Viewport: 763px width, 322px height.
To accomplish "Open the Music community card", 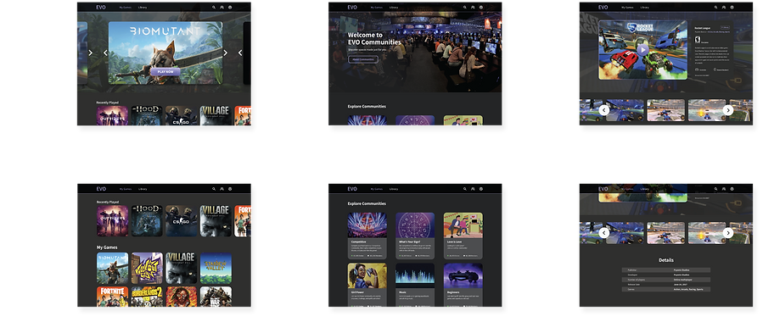I will (415, 285).
